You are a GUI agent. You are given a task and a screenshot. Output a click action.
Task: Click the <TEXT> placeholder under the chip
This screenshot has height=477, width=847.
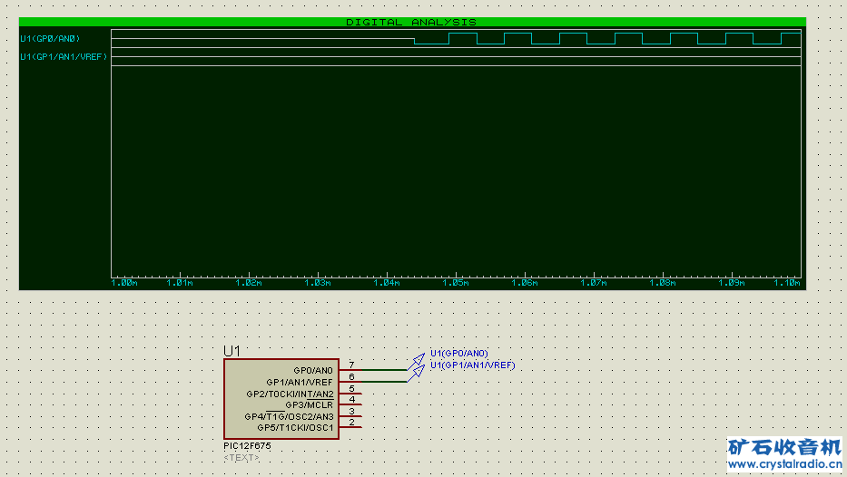[241, 457]
